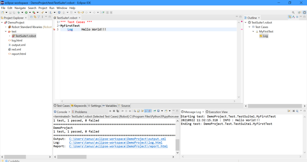Open Project Explorer view menu dots
The width and height of the screenshot is (307, 162).
(x=42, y=17)
